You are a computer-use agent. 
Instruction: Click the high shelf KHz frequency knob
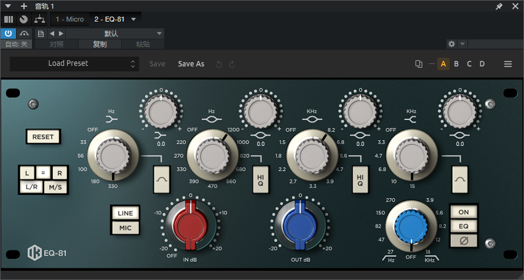411,156
